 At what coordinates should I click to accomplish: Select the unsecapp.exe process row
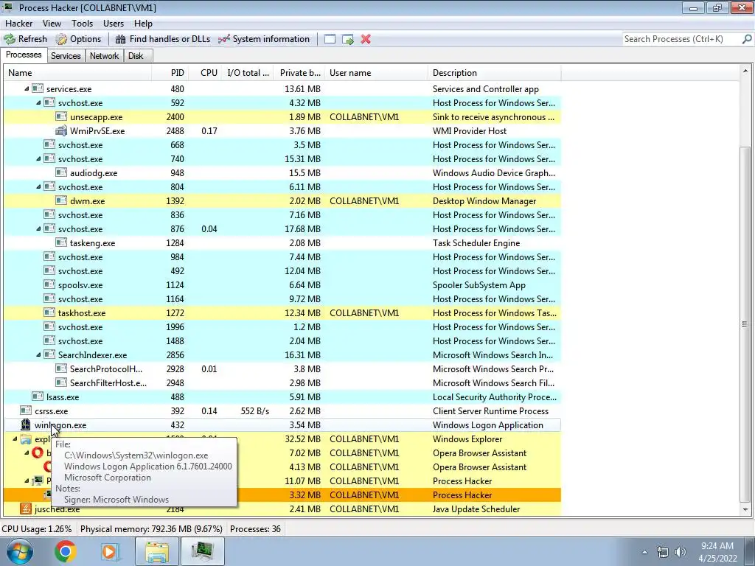pos(282,117)
